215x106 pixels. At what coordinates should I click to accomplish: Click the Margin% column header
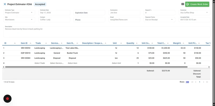coord(177,43)
